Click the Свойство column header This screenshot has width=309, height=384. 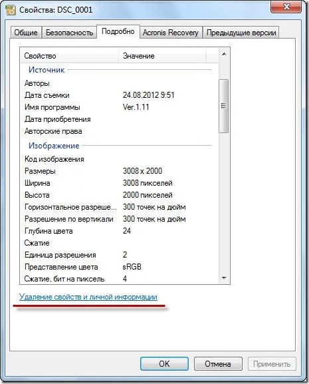coord(69,56)
